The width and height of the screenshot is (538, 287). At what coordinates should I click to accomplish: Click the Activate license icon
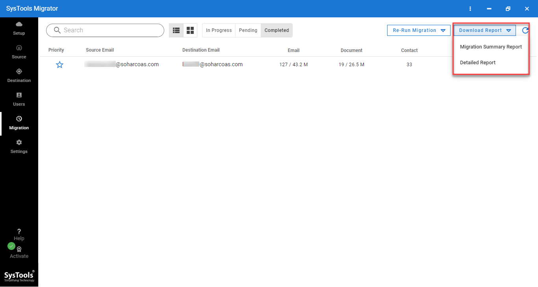(19, 250)
